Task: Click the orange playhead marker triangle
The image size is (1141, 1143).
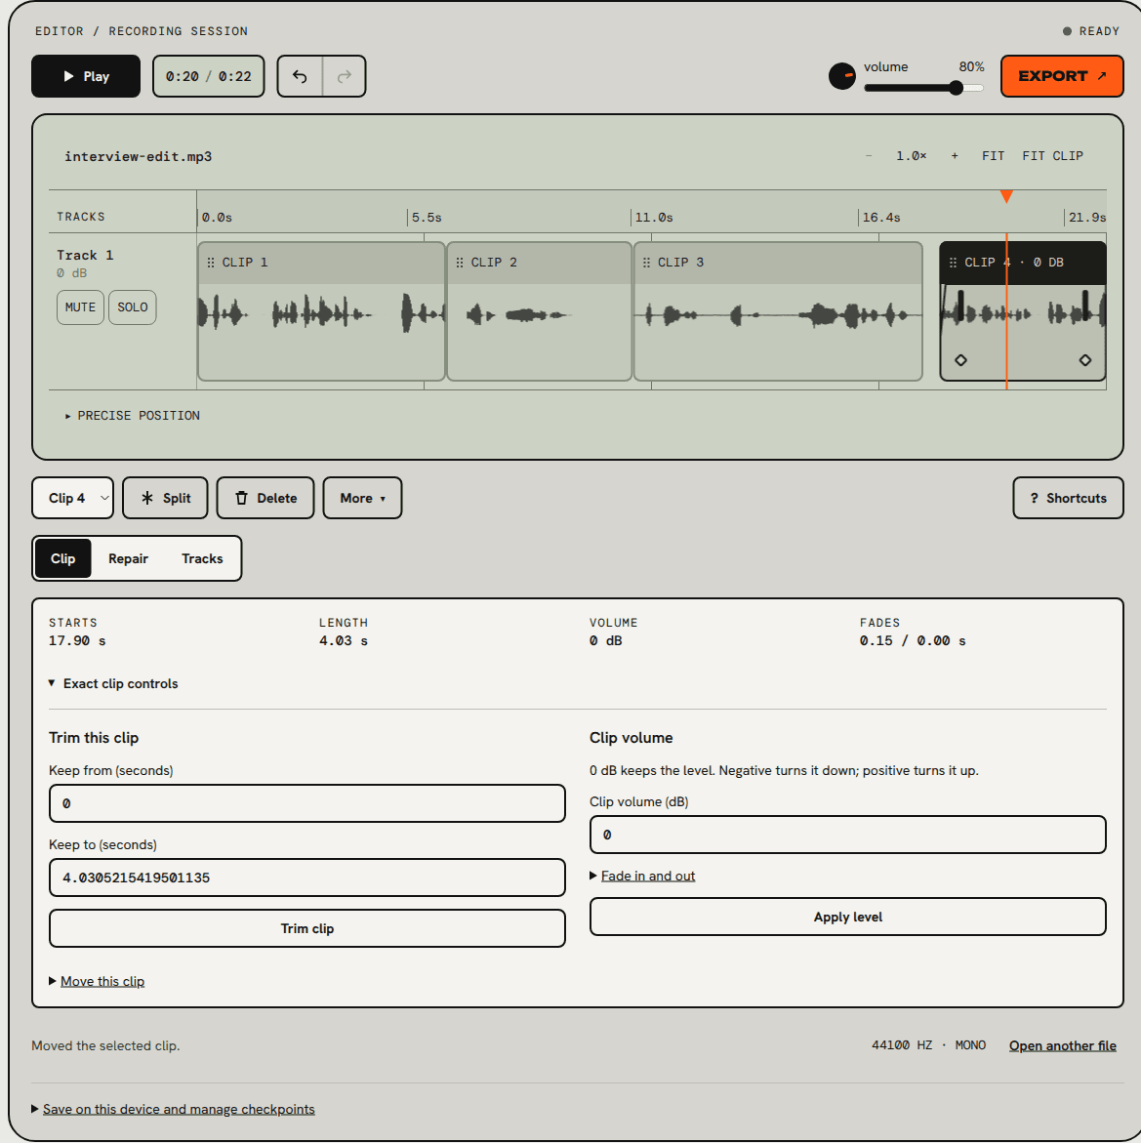Action: pos(1006,196)
